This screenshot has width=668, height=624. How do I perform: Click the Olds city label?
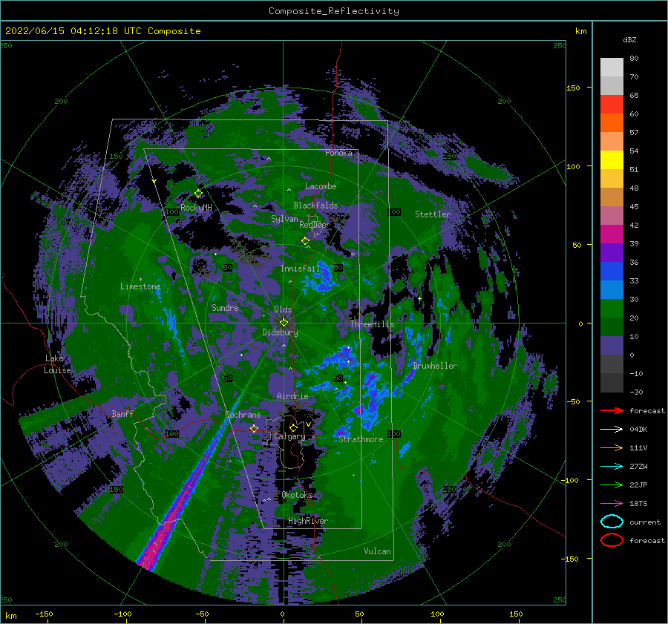pos(283,309)
